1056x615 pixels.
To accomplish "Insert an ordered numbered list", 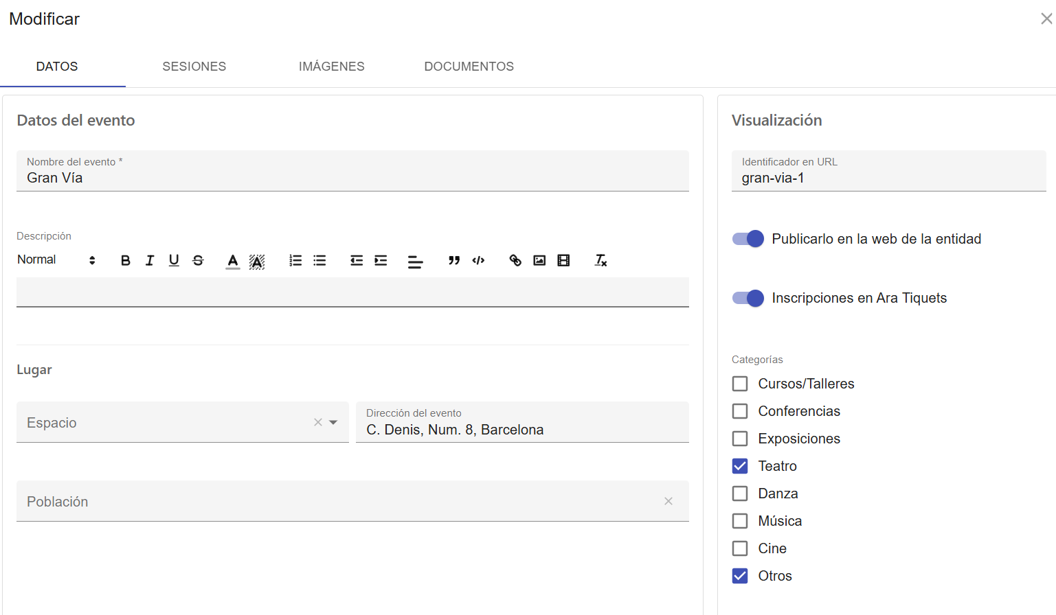I will [x=295, y=260].
